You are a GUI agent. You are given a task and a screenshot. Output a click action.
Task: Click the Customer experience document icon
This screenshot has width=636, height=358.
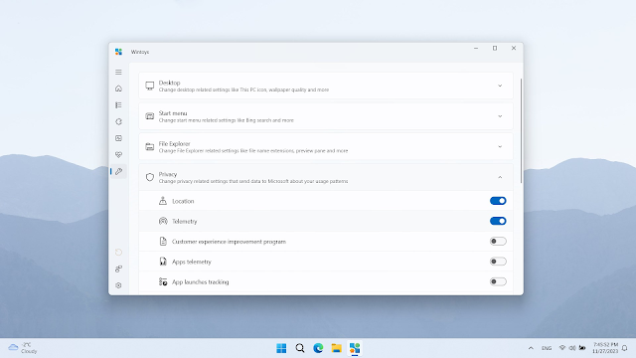point(163,242)
